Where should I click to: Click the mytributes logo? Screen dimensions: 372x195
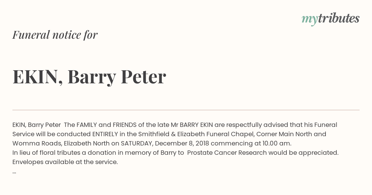click(330, 19)
